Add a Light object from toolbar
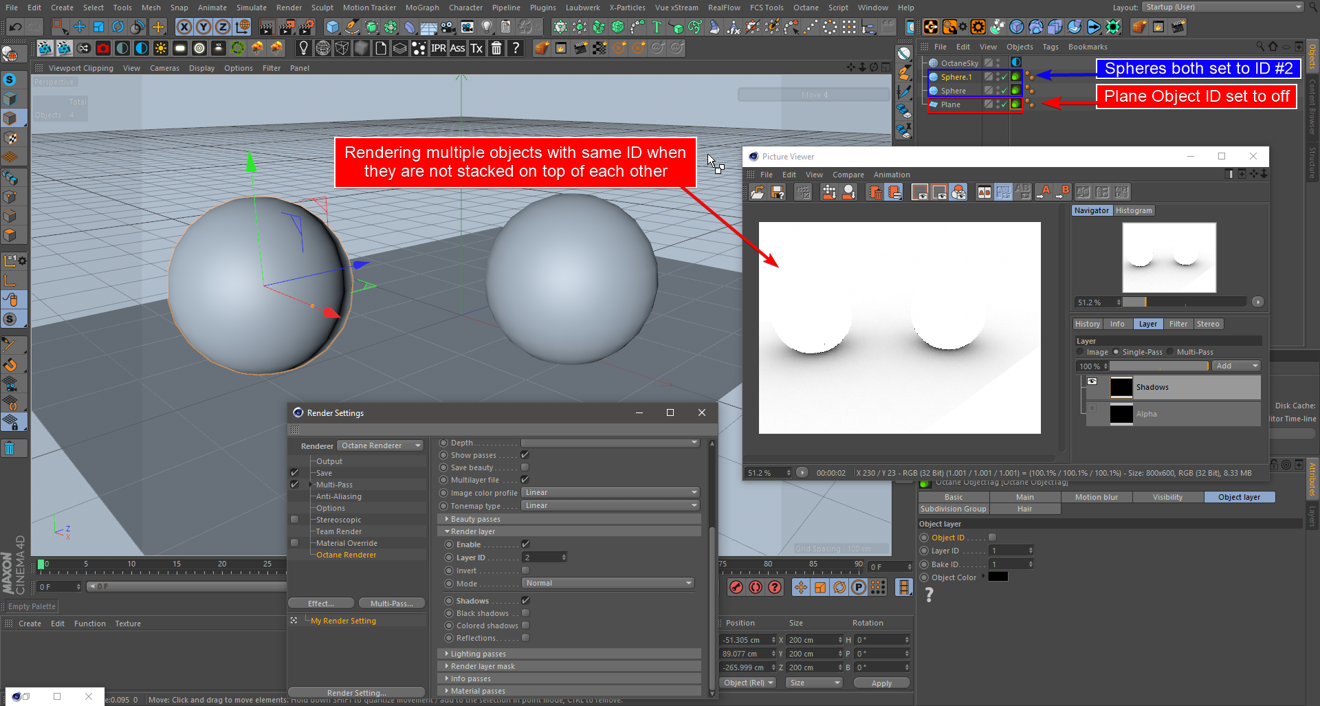 click(487, 27)
